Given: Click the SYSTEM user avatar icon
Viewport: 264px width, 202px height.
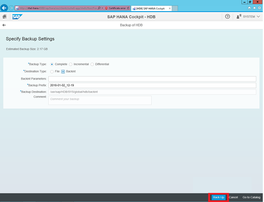Looking at the screenshot, I should [239, 17].
